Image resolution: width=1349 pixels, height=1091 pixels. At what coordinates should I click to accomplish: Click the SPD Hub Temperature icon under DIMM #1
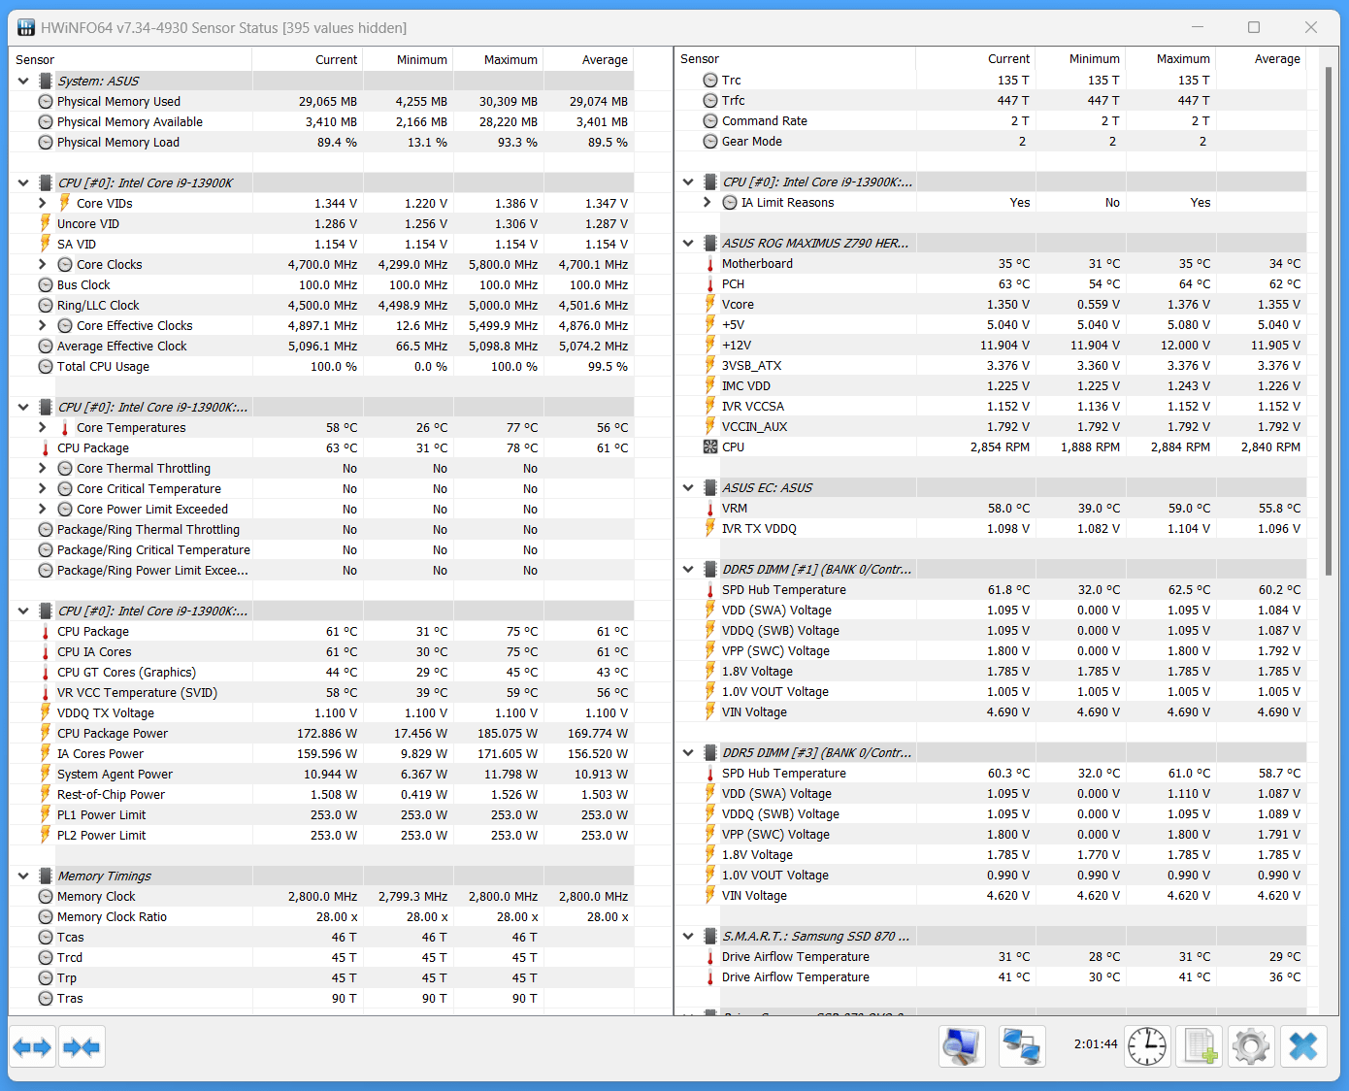coord(710,590)
